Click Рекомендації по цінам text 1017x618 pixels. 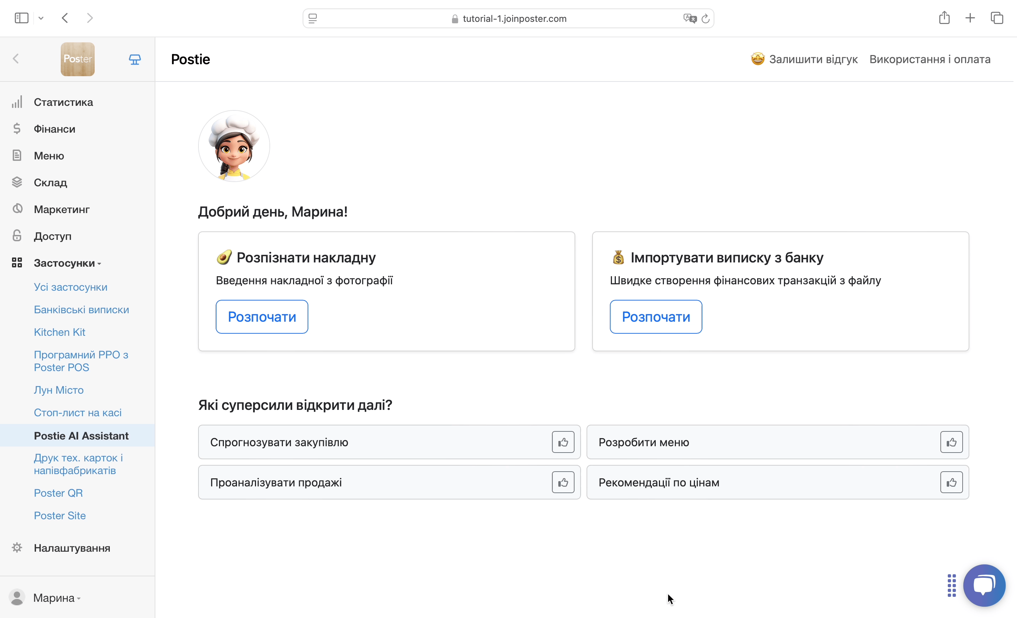tap(659, 483)
